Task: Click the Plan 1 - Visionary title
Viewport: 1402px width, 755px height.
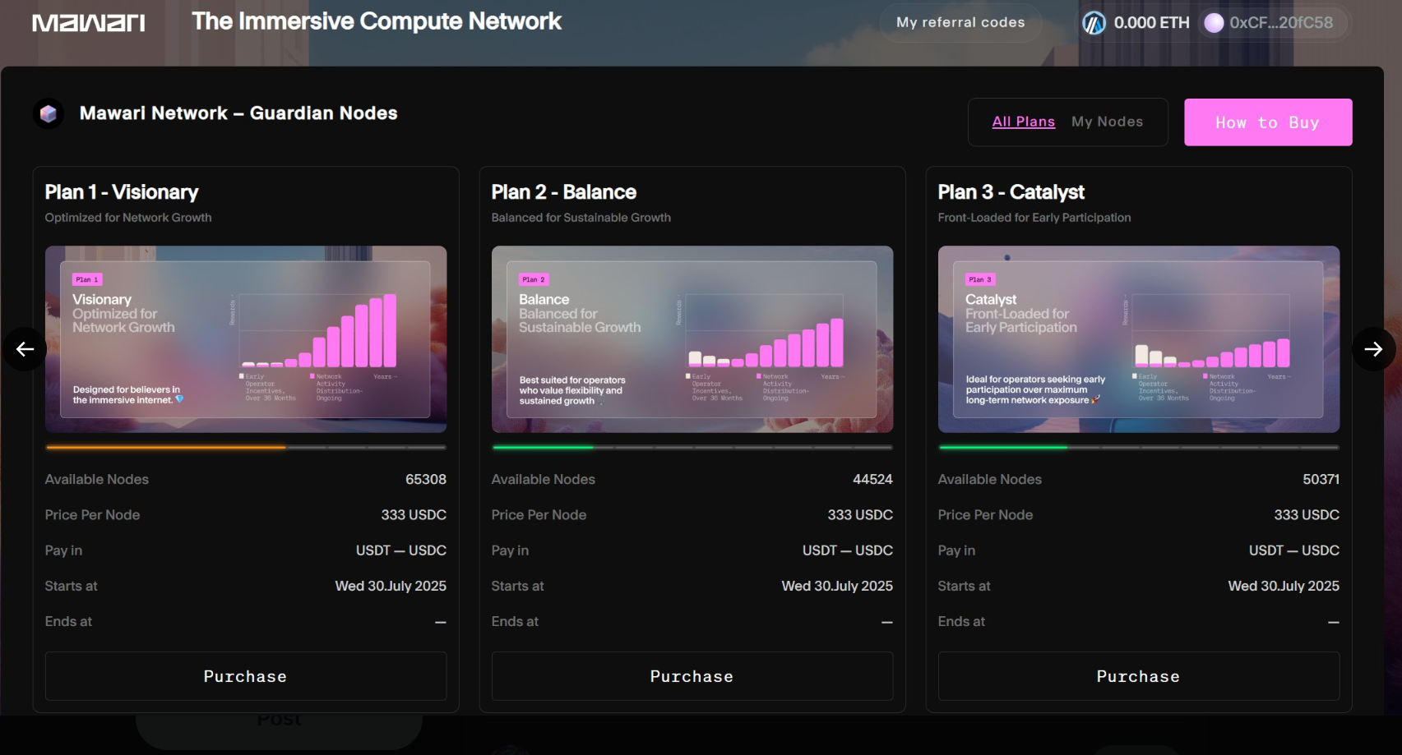Action: click(122, 192)
